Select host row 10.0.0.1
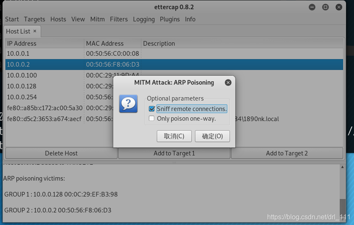The width and height of the screenshot is (354, 225). tap(174, 54)
